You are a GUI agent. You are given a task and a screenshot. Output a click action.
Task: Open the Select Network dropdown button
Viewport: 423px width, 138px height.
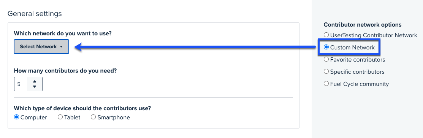click(x=41, y=47)
